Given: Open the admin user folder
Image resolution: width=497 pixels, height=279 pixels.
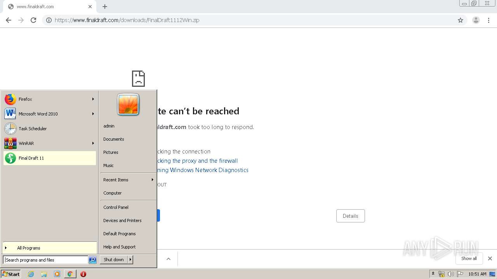Looking at the screenshot, I should pyautogui.click(x=109, y=126).
